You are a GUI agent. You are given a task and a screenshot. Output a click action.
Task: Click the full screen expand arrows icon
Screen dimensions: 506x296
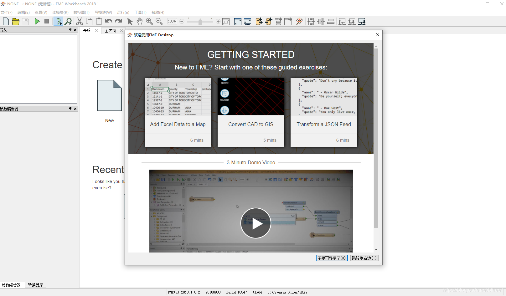pos(238,21)
